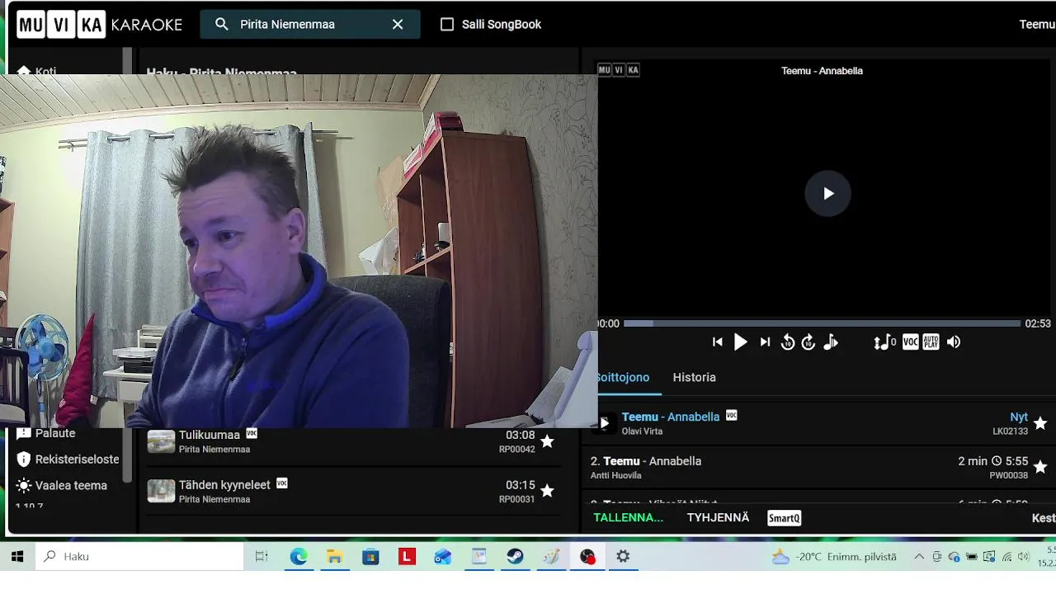This screenshot has width=1056, height=594.
Task: Select the Tähden kyyneleet song title
Action: (x=224, y=485)
